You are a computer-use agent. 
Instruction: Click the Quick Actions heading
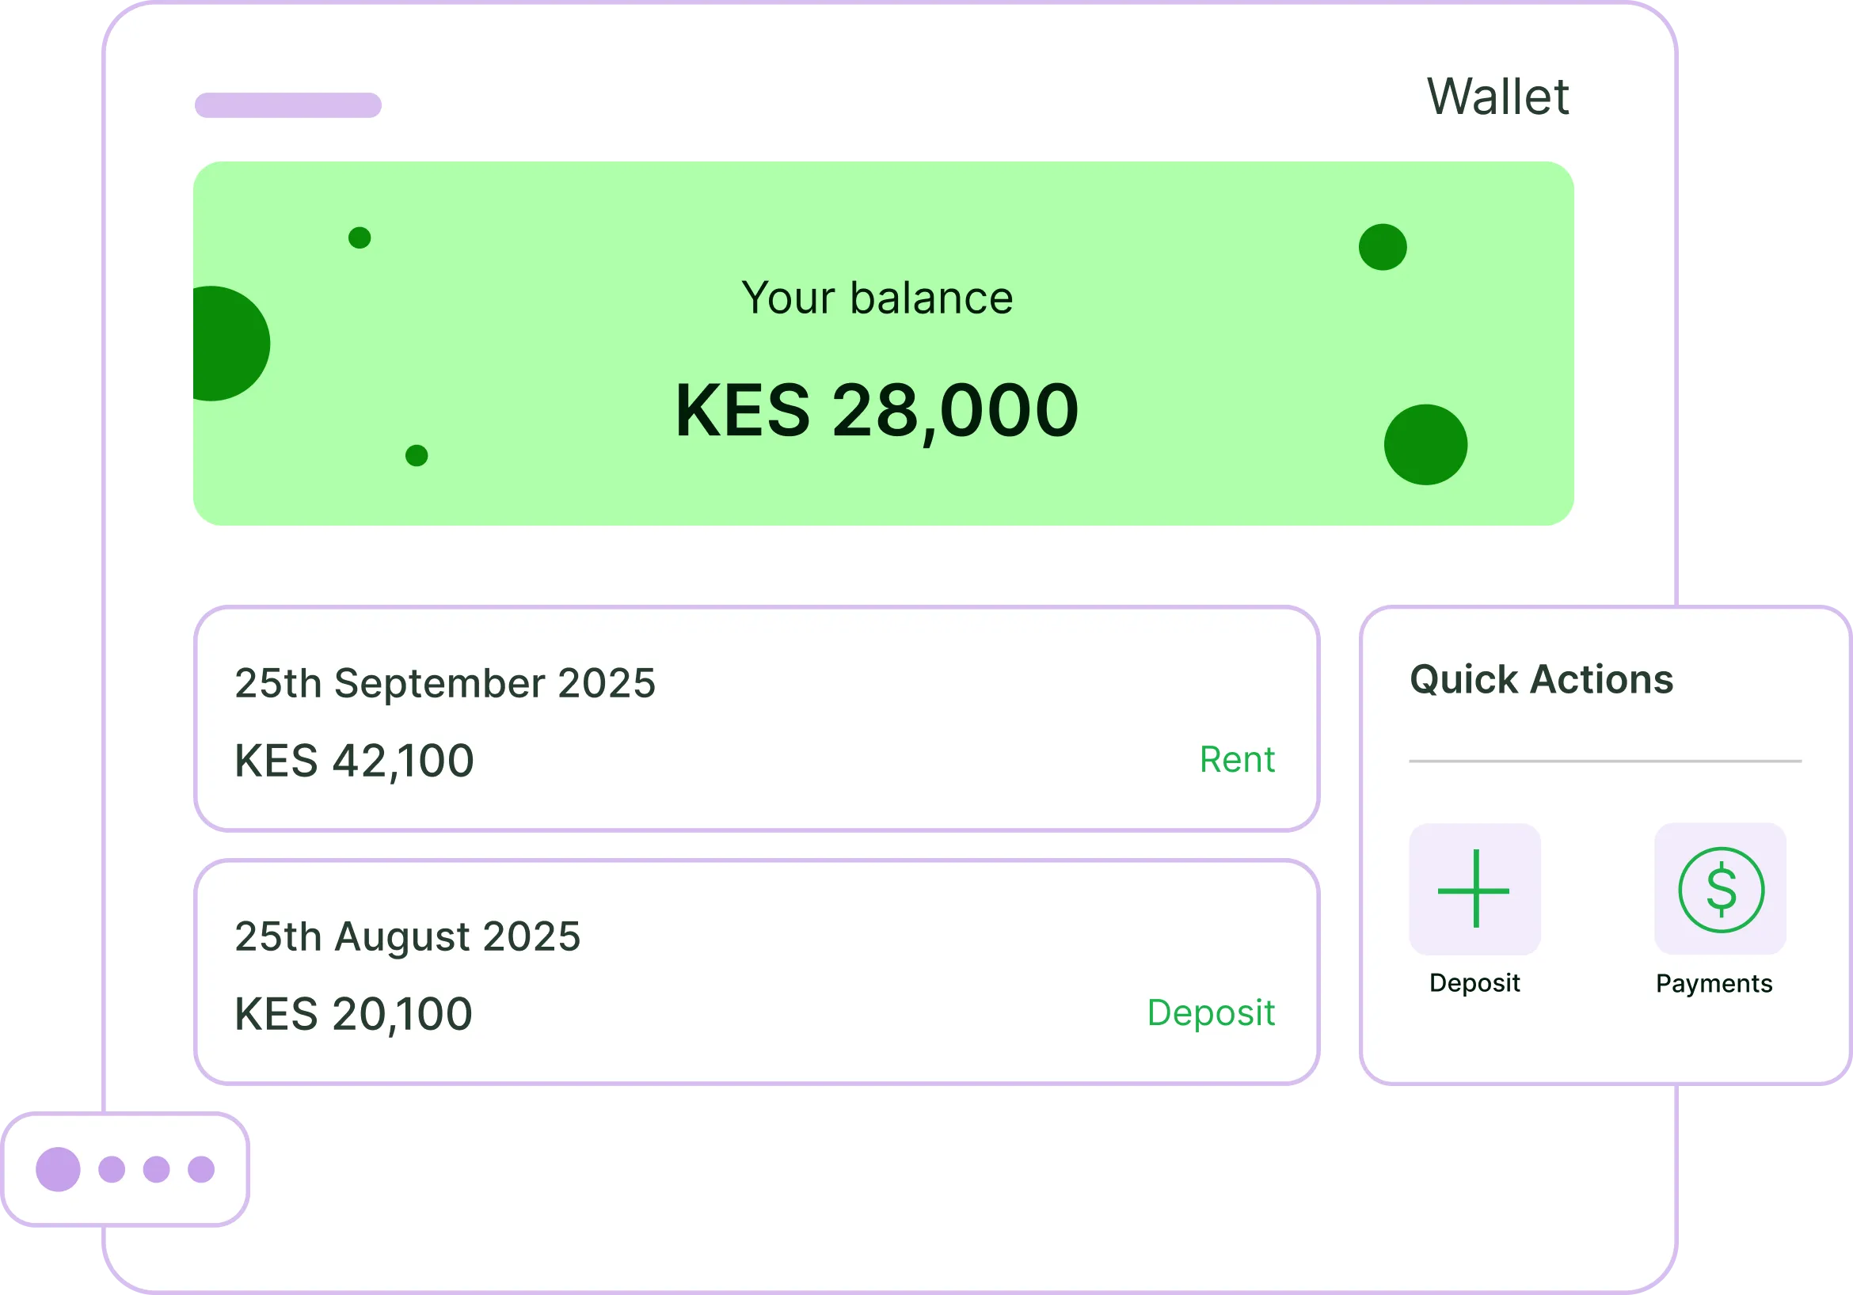coord(1542,679)
